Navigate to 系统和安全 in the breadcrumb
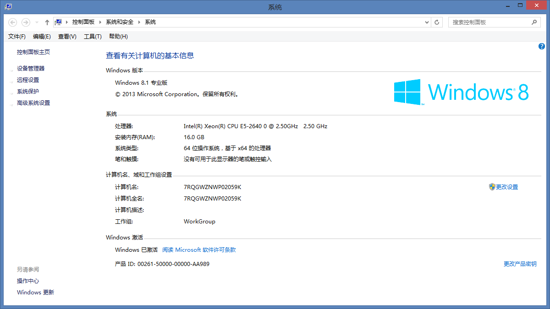550x309 pixels. pyautogui.click(x=120, y=22)
